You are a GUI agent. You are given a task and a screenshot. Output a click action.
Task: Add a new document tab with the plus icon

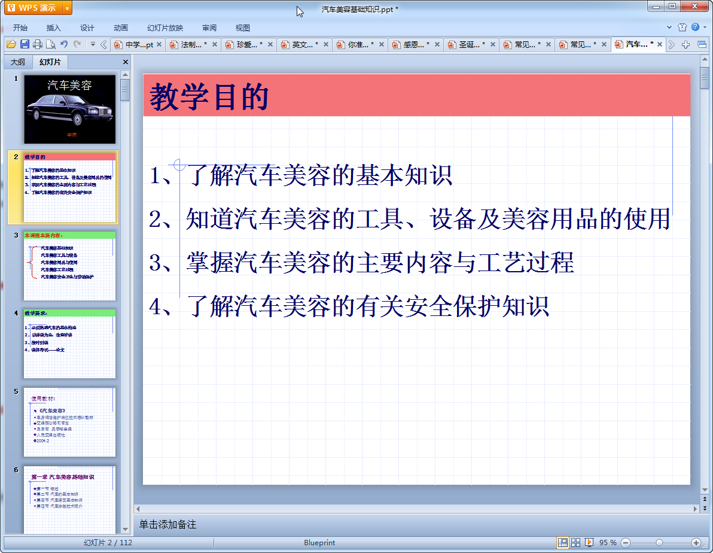point(685,45)
